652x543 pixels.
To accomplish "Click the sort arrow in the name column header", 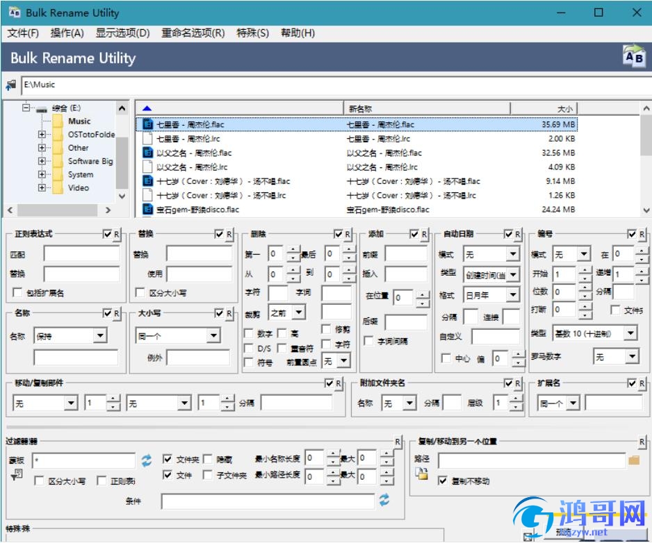I will coord(147,108).
